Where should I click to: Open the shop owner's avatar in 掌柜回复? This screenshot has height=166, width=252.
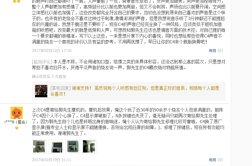tap(41, 91)
